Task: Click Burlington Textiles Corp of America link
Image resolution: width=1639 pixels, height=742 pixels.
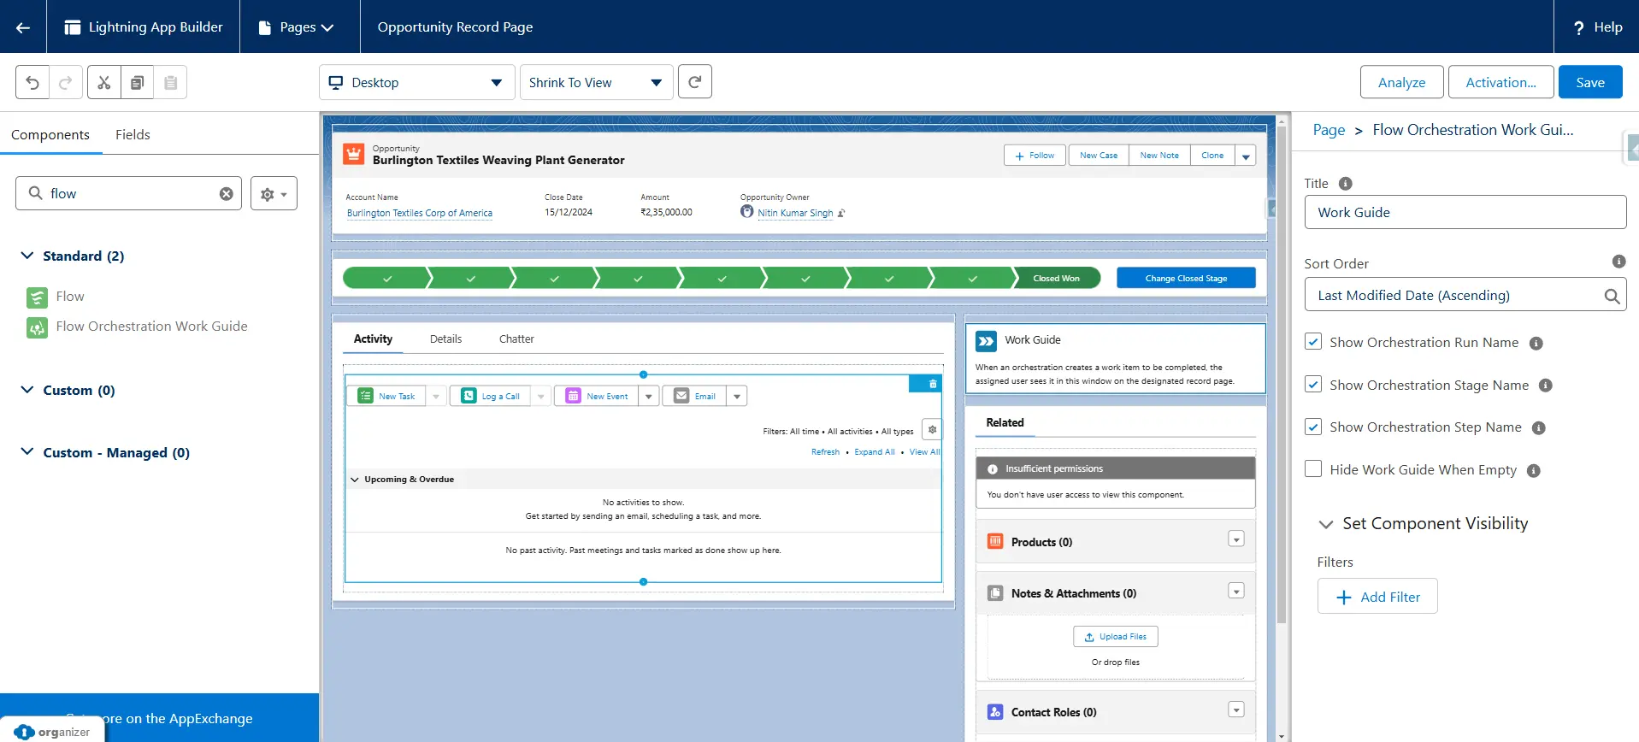Action: [x=420, y=213]
